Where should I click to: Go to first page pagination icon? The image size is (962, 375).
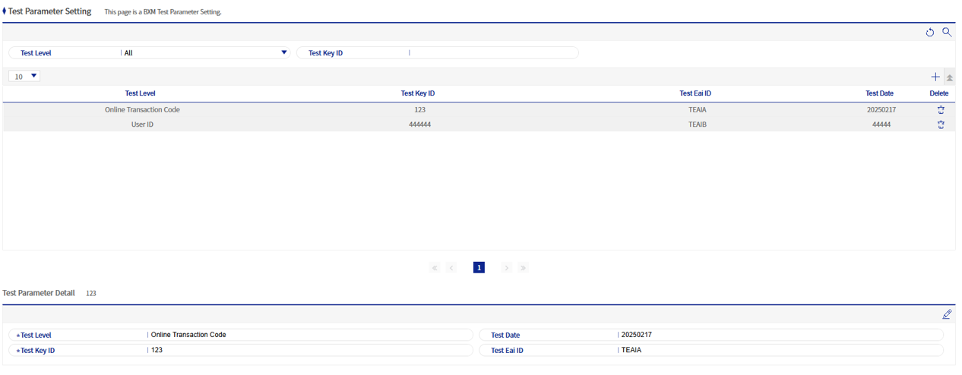click(x=435, y=268)
